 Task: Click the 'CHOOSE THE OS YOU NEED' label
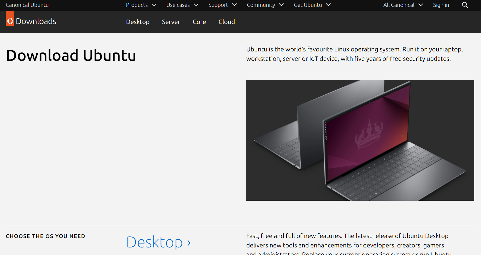click(x=45, y=236)
